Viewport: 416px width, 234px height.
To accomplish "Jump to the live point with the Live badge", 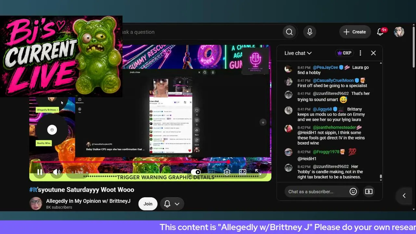I will [x=79, y=172].
